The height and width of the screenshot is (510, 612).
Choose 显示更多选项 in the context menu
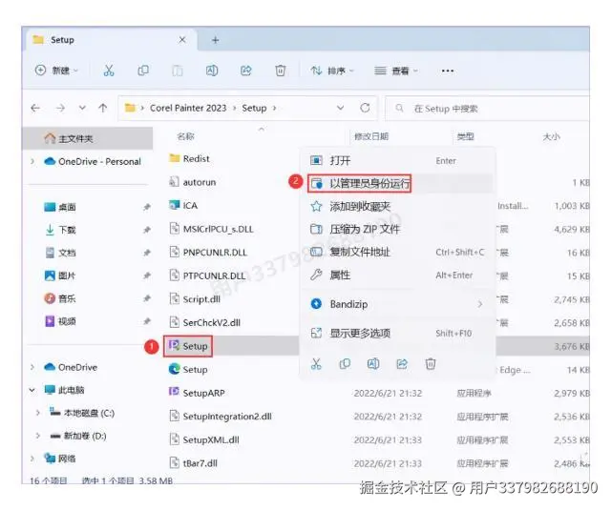(x=397, y=333)
